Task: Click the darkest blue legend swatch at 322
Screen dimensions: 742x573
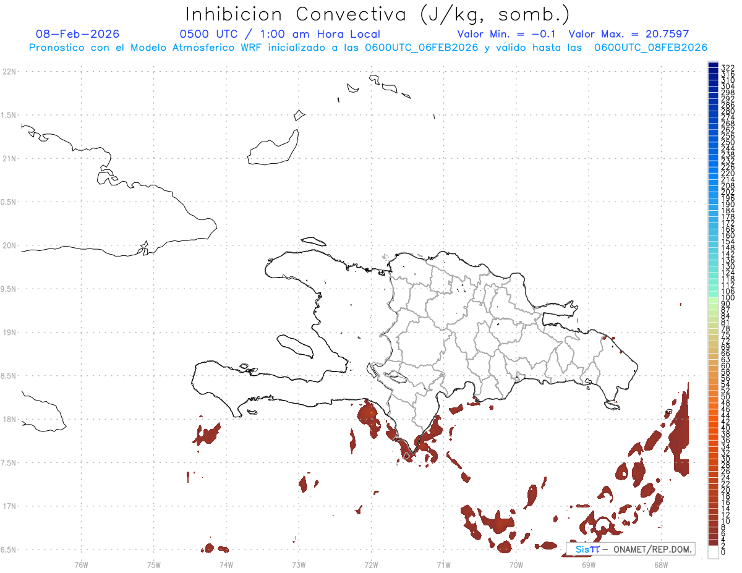Action: pos(713,66)
